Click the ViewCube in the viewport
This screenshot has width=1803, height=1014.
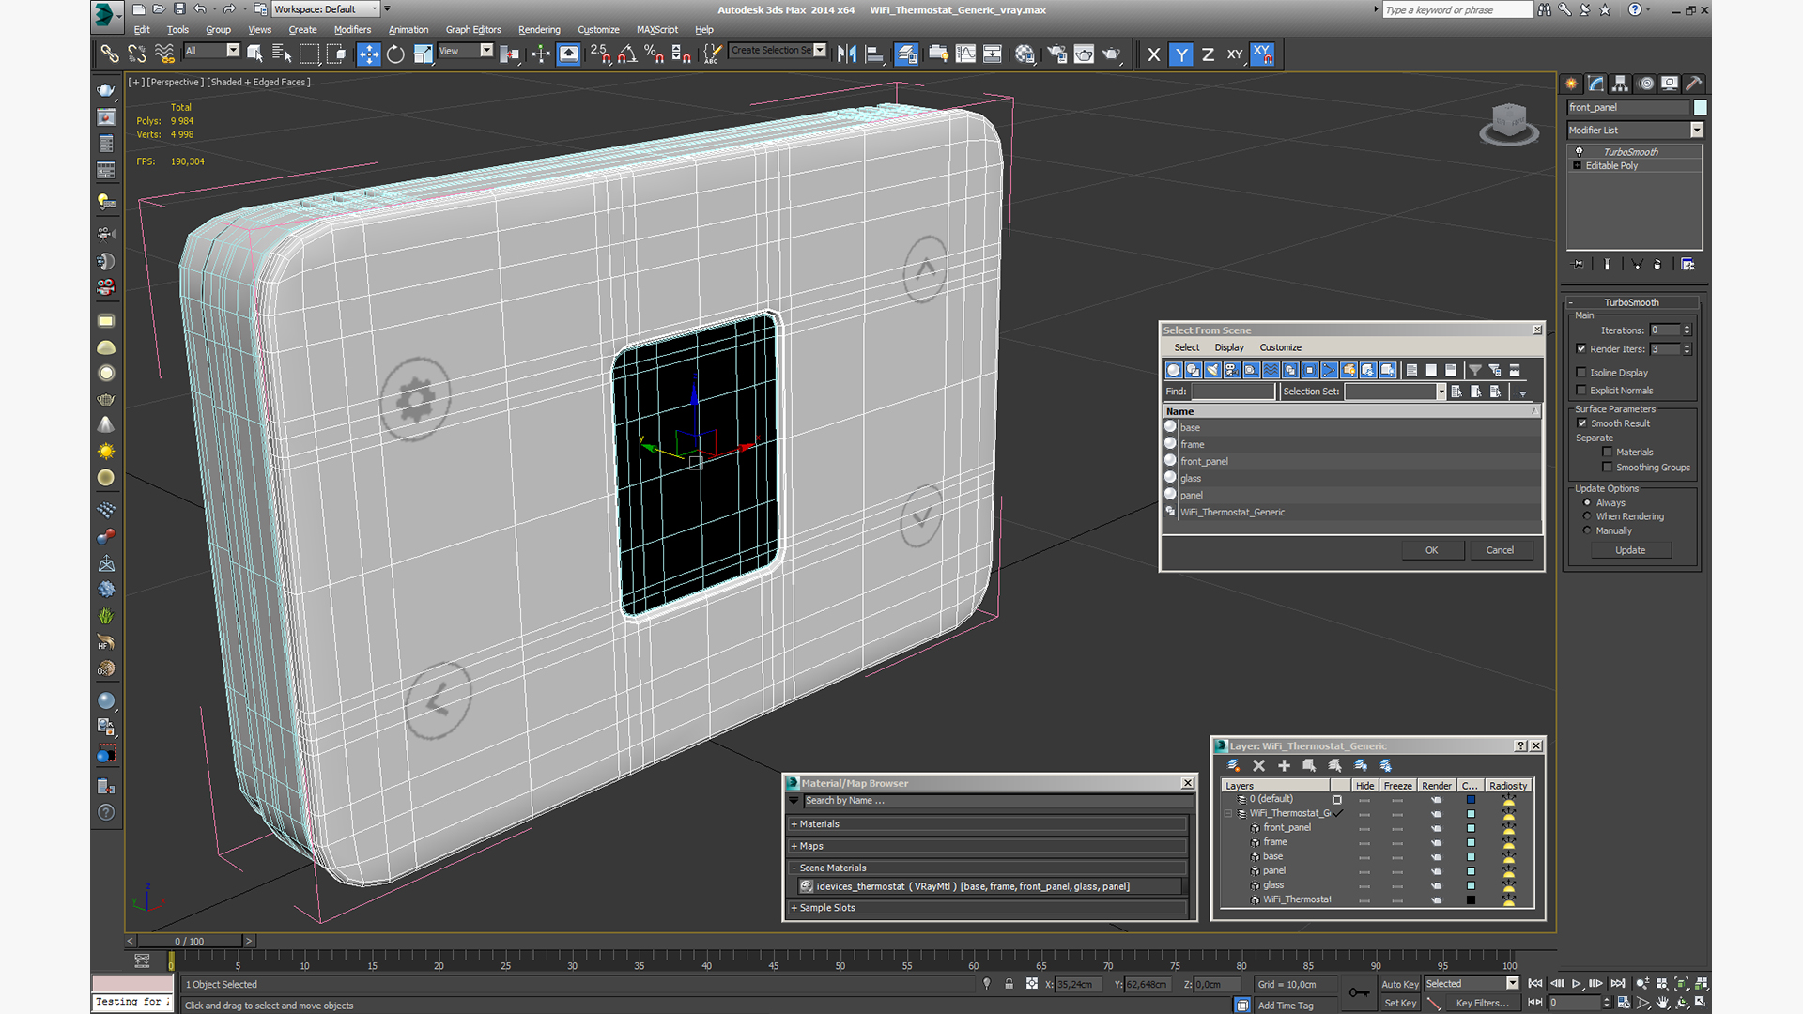pos(1509,123)
